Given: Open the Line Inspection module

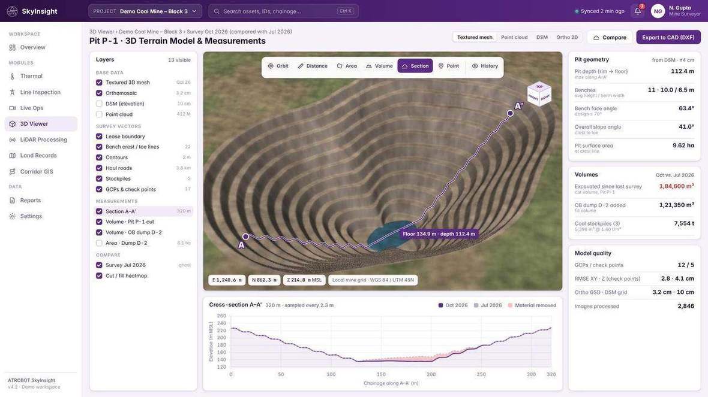Looking at the screenshot, I should [x=41, y=92].
